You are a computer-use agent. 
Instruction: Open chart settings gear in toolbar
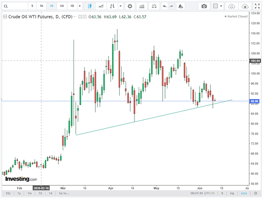130,6
